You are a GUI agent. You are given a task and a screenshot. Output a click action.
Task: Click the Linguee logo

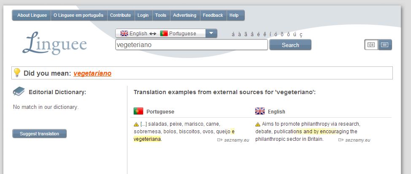[54, 44]
